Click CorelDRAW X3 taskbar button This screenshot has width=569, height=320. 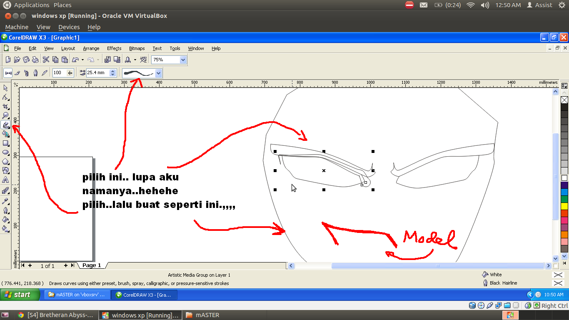pos(145,295)
